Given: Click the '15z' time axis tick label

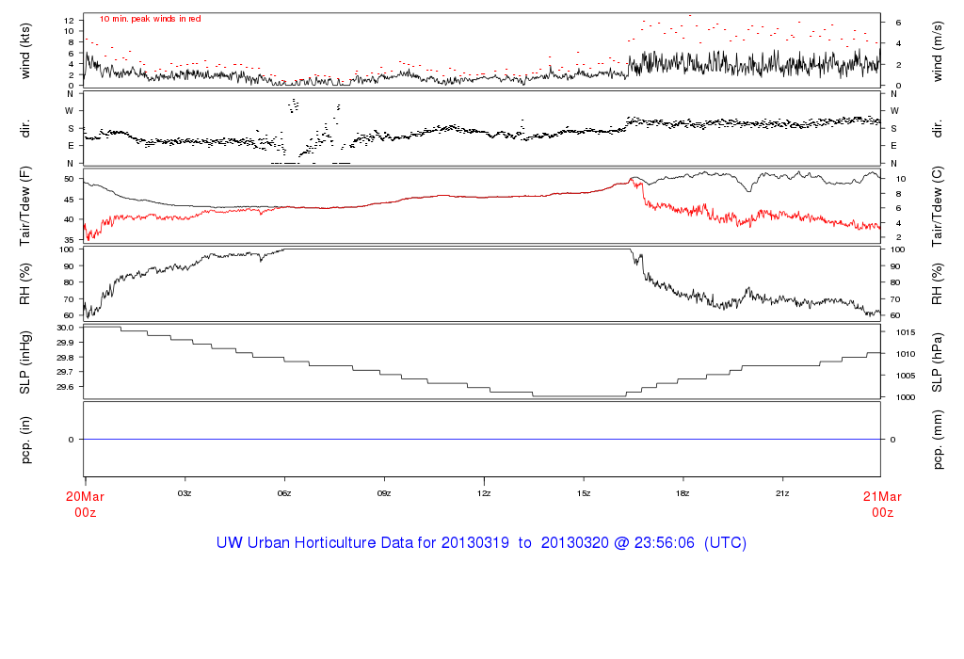Looking at the screenshot, I should [584, 493].
